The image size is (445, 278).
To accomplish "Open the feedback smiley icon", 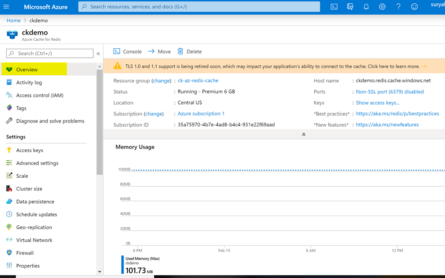I will tap(414, 7).
